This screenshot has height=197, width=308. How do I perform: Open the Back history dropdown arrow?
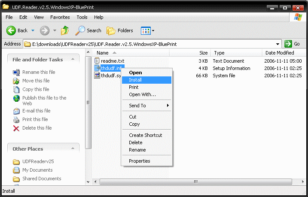coord(32,31)
